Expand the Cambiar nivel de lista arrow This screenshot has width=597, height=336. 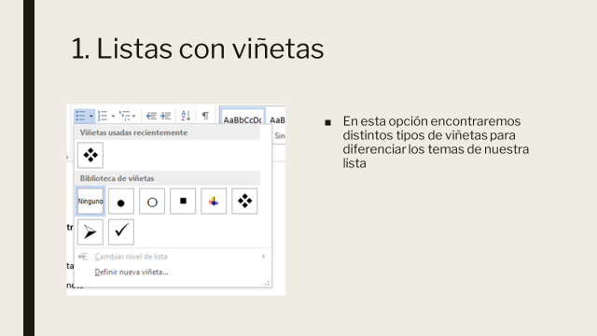(263, 257)
